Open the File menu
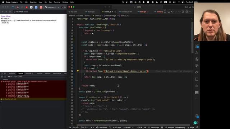The image size is (230, 129). point(21,2)
